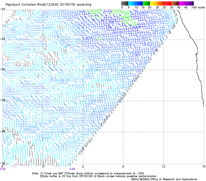
Task: Click the '-24' latitude axis label
Action: click(x=3, y=69)
